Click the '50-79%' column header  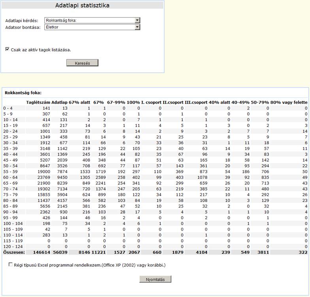pyautogui.click(x=260, y=102)
